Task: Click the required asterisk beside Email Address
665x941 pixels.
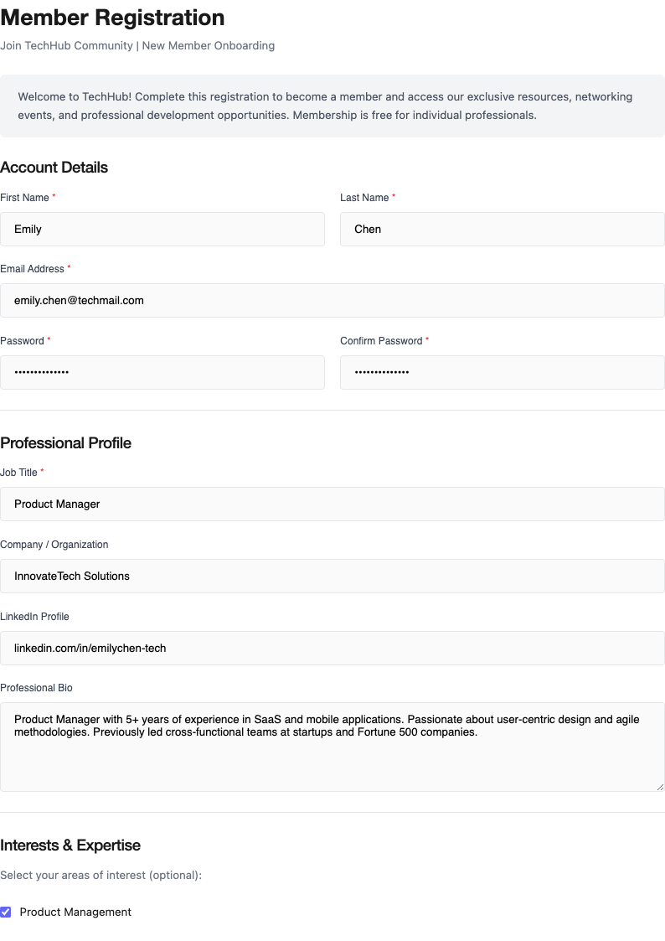Action: [68, 268]
